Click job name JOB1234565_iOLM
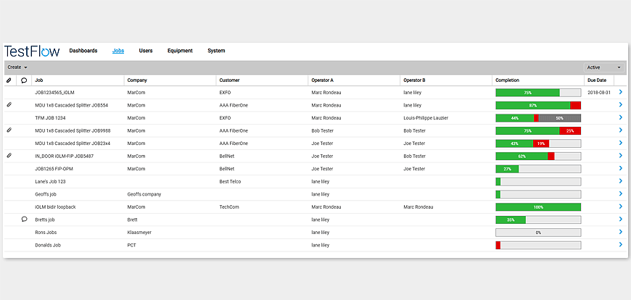This screenshot has height=300, width=631. pos(54,93)
